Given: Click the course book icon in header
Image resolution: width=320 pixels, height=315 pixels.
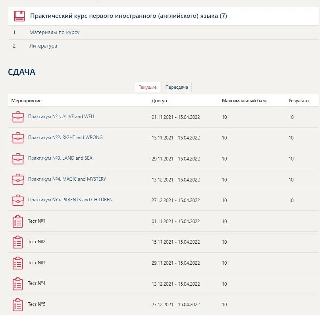Looking at the screenshot, I should coord(19,16).
